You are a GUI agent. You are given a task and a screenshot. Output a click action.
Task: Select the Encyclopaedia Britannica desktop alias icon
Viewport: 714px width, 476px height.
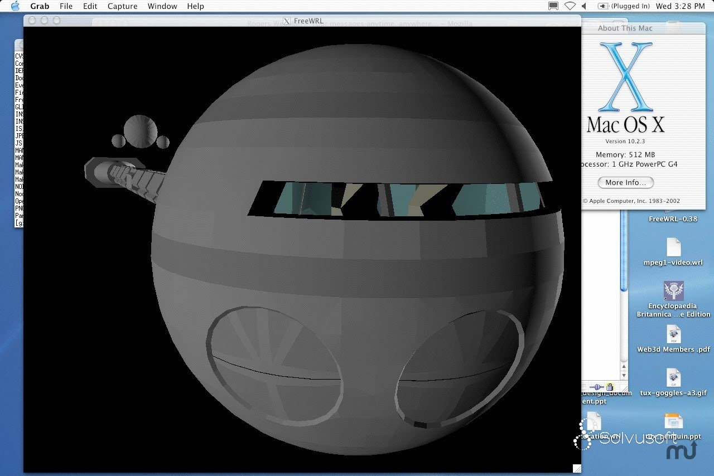(x=673, y=291)
